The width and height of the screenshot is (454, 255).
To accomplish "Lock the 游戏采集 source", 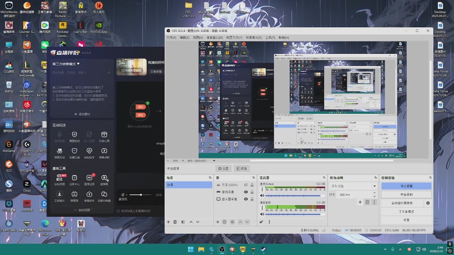I will [x=252, y=192].
